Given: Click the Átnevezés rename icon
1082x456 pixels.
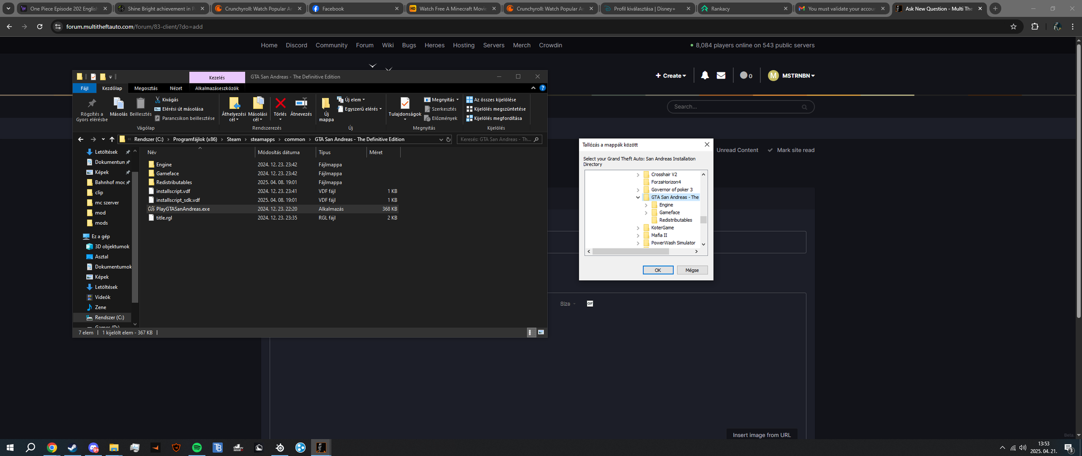Looking at the screenshot, I should [301, 103].
